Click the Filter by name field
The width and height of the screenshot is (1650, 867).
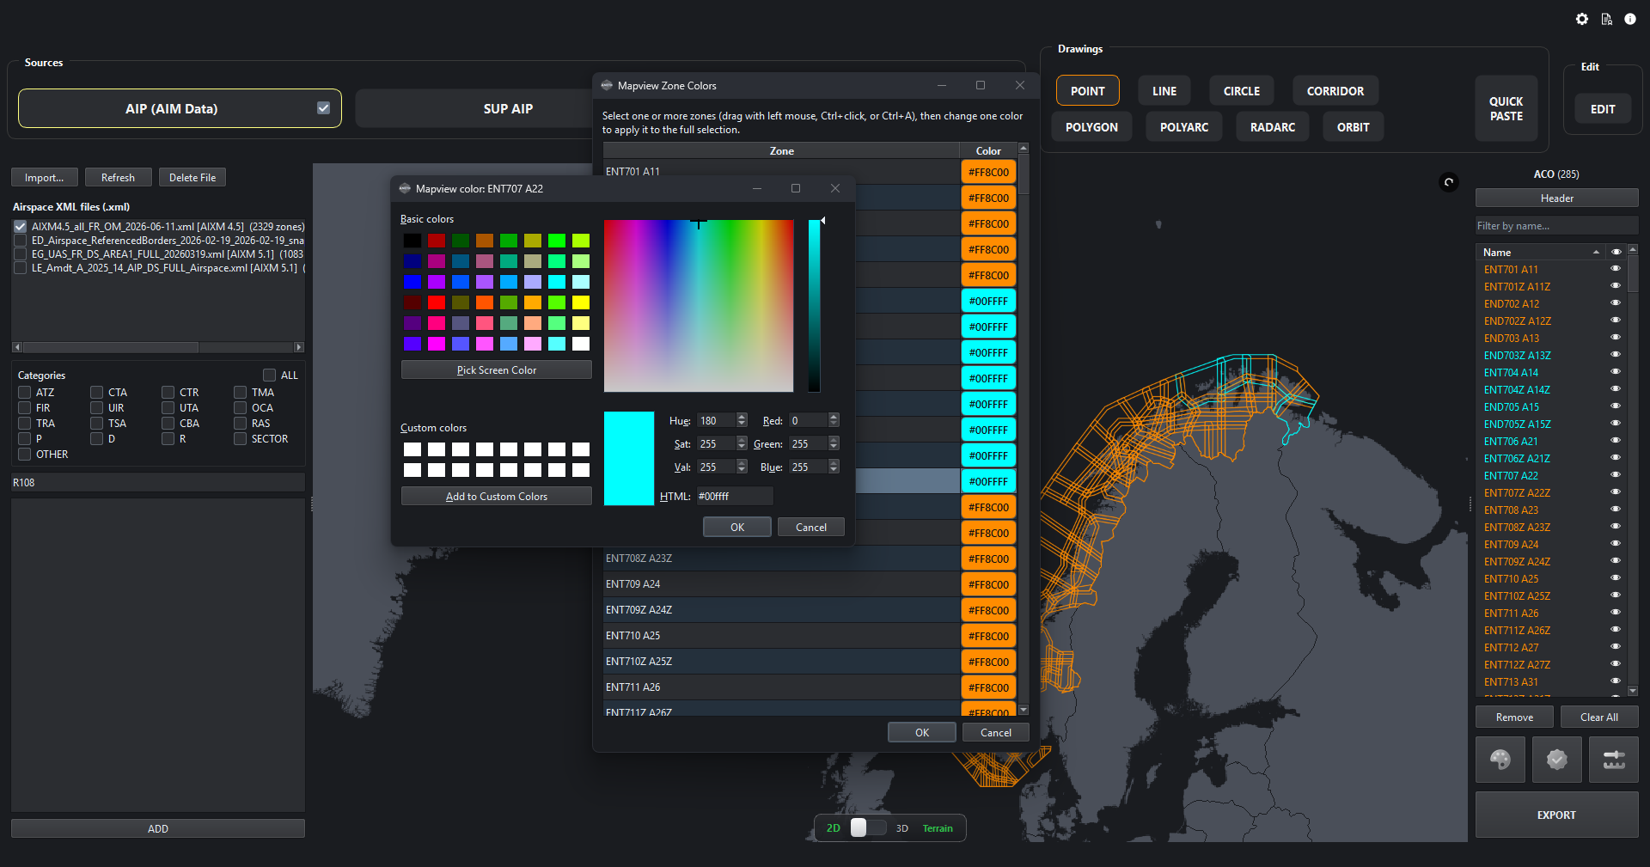point(1556,226)
